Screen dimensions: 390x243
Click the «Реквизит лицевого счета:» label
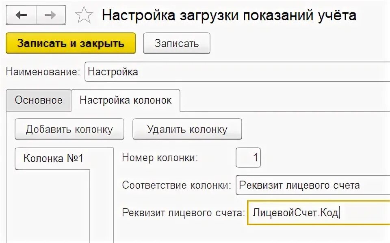point(184,213)
